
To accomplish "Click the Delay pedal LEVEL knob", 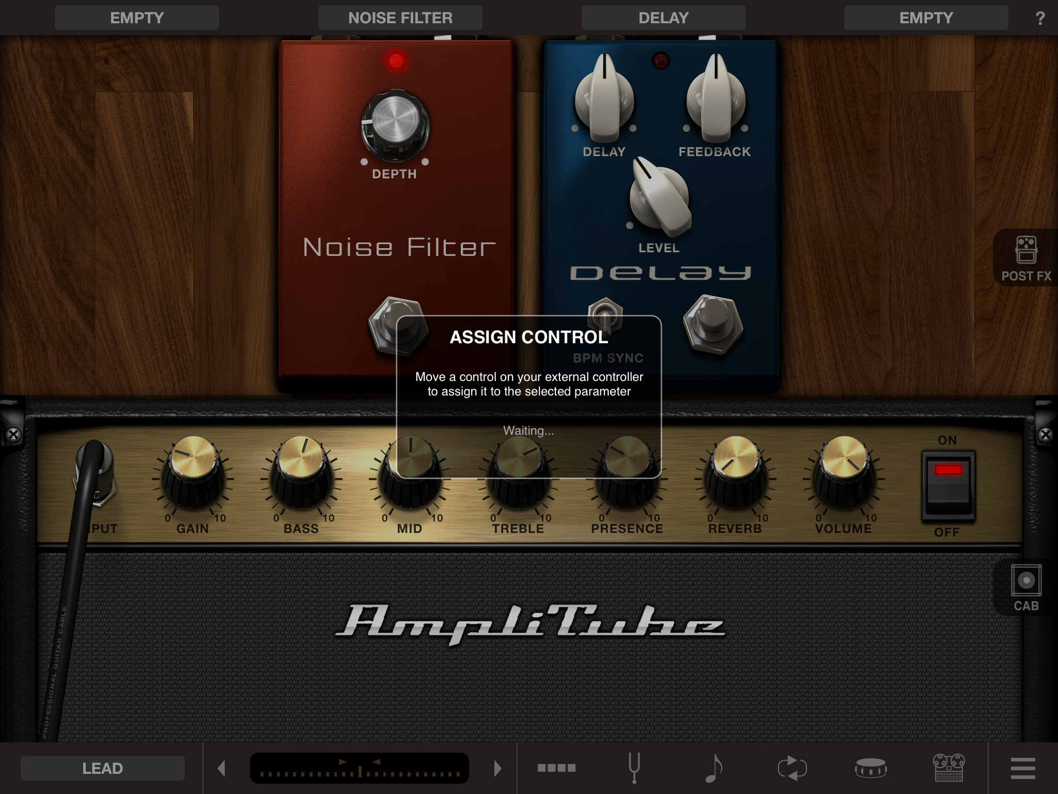I will [660, 196].
